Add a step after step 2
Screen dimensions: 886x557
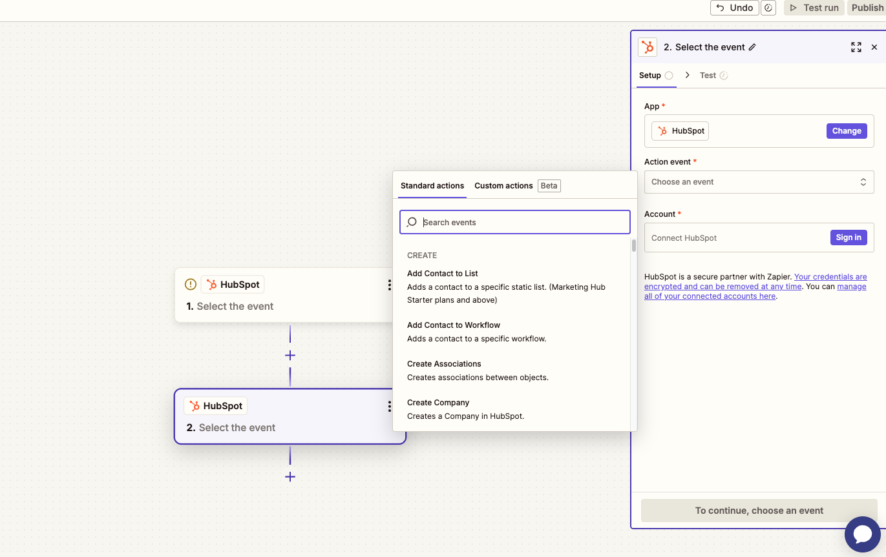(x=290, y=477)
